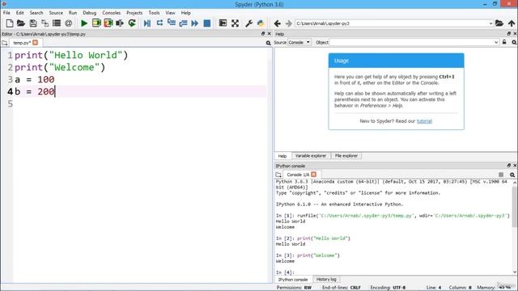518x291 pixels.
Task: Open a file with the toolbar folder icon
Action: 21,23
